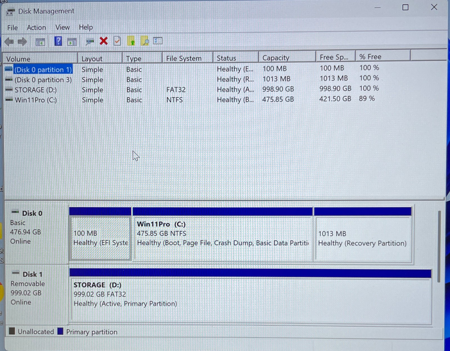The height and width of the screenshot is (351, 450).
Task: Click drive icon beside Disk 0 partition 1
Action: pos(9,69)
